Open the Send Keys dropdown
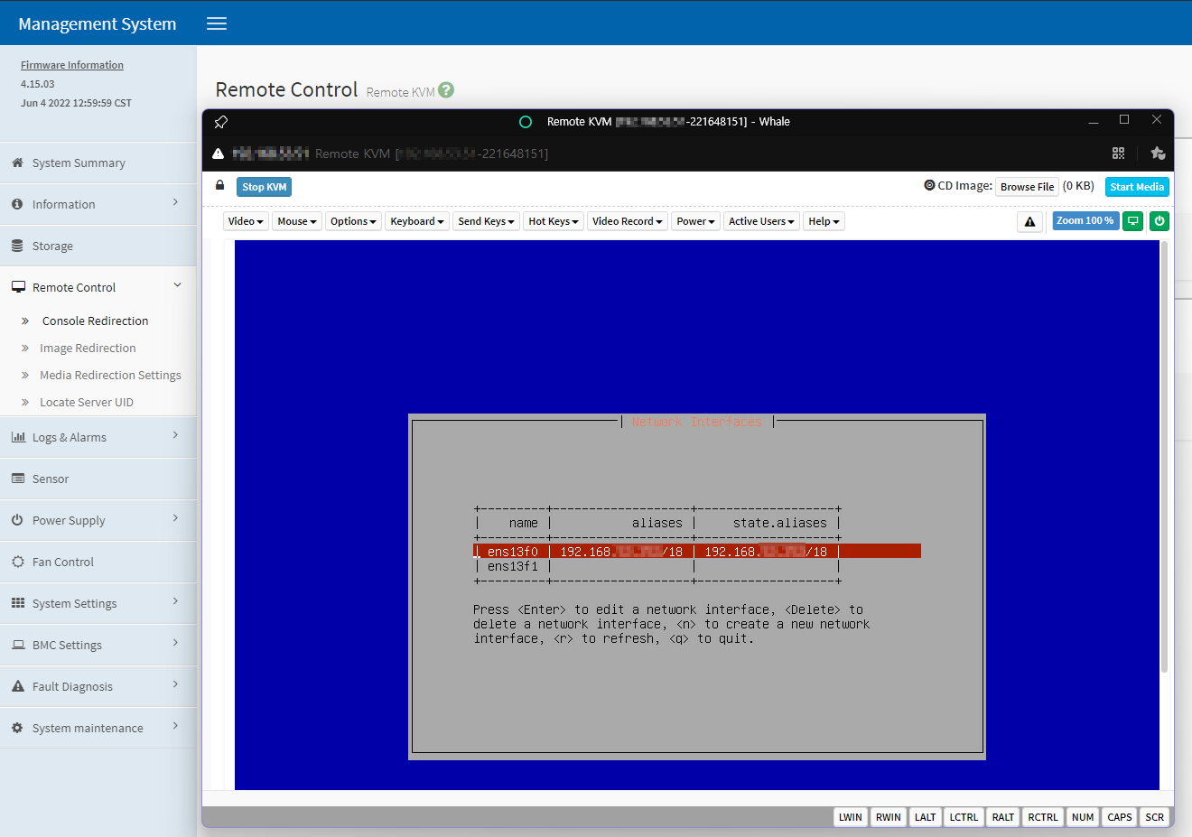Screen dimensions: 1192x837 (x=486, y=220)
